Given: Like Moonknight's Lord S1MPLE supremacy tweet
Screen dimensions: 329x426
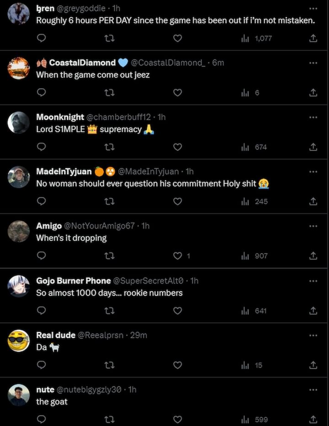Looking at the screenshot, I should (178, 147).
